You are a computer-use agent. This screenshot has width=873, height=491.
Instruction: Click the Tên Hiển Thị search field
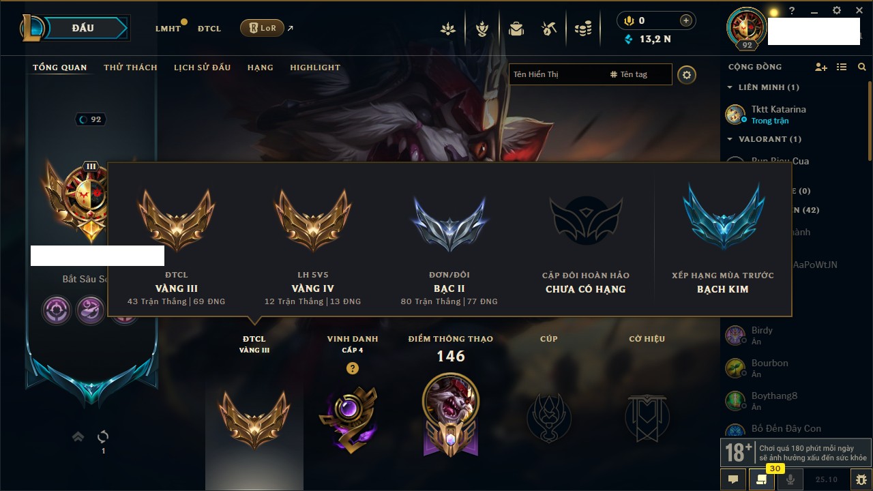pyautogui.click(x=558, y=74)
